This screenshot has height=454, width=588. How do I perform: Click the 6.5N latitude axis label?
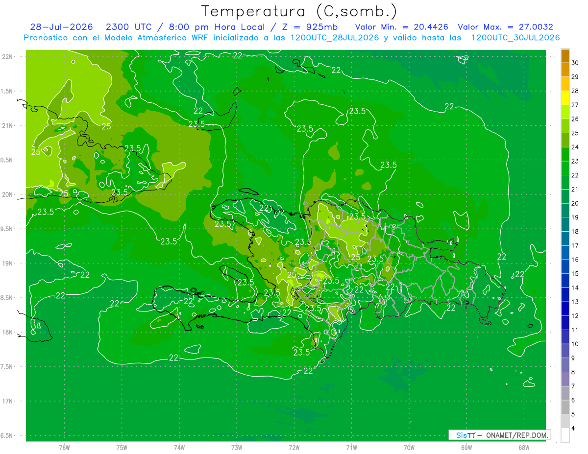(x=8, y=435)
